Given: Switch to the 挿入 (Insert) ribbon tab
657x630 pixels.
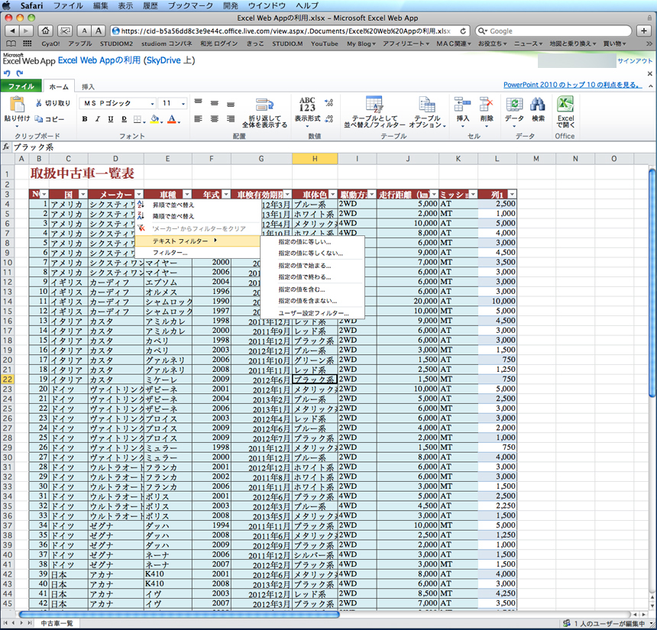Looking at the screenshot, I should coord(88,87).
